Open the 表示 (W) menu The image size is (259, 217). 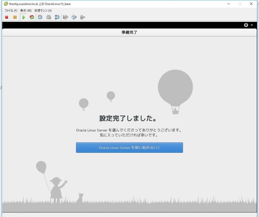(x=26, y=11)
